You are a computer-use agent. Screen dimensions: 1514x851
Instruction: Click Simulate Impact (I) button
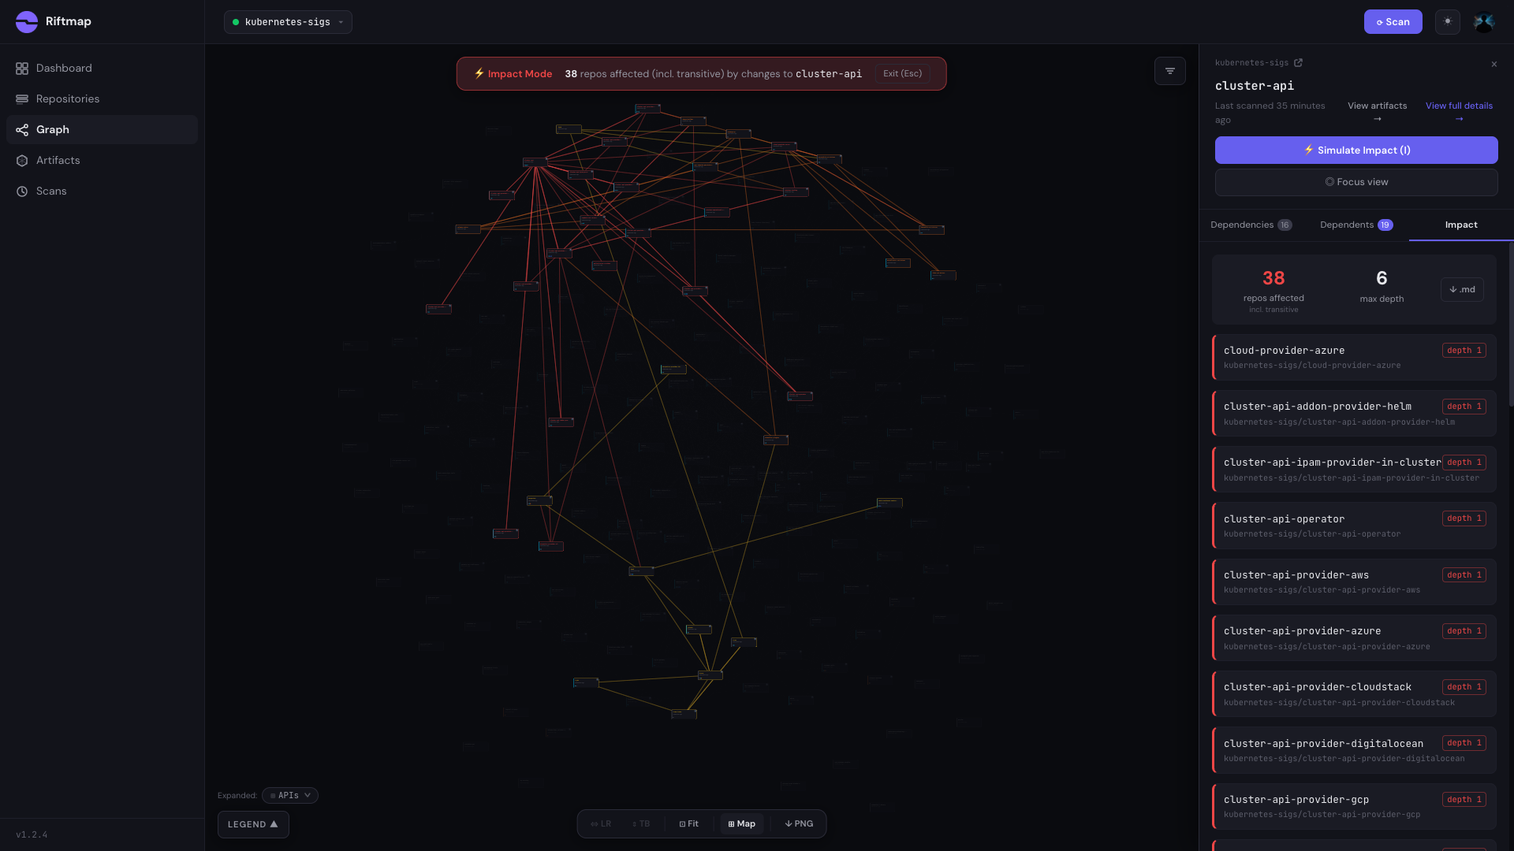1356,151
